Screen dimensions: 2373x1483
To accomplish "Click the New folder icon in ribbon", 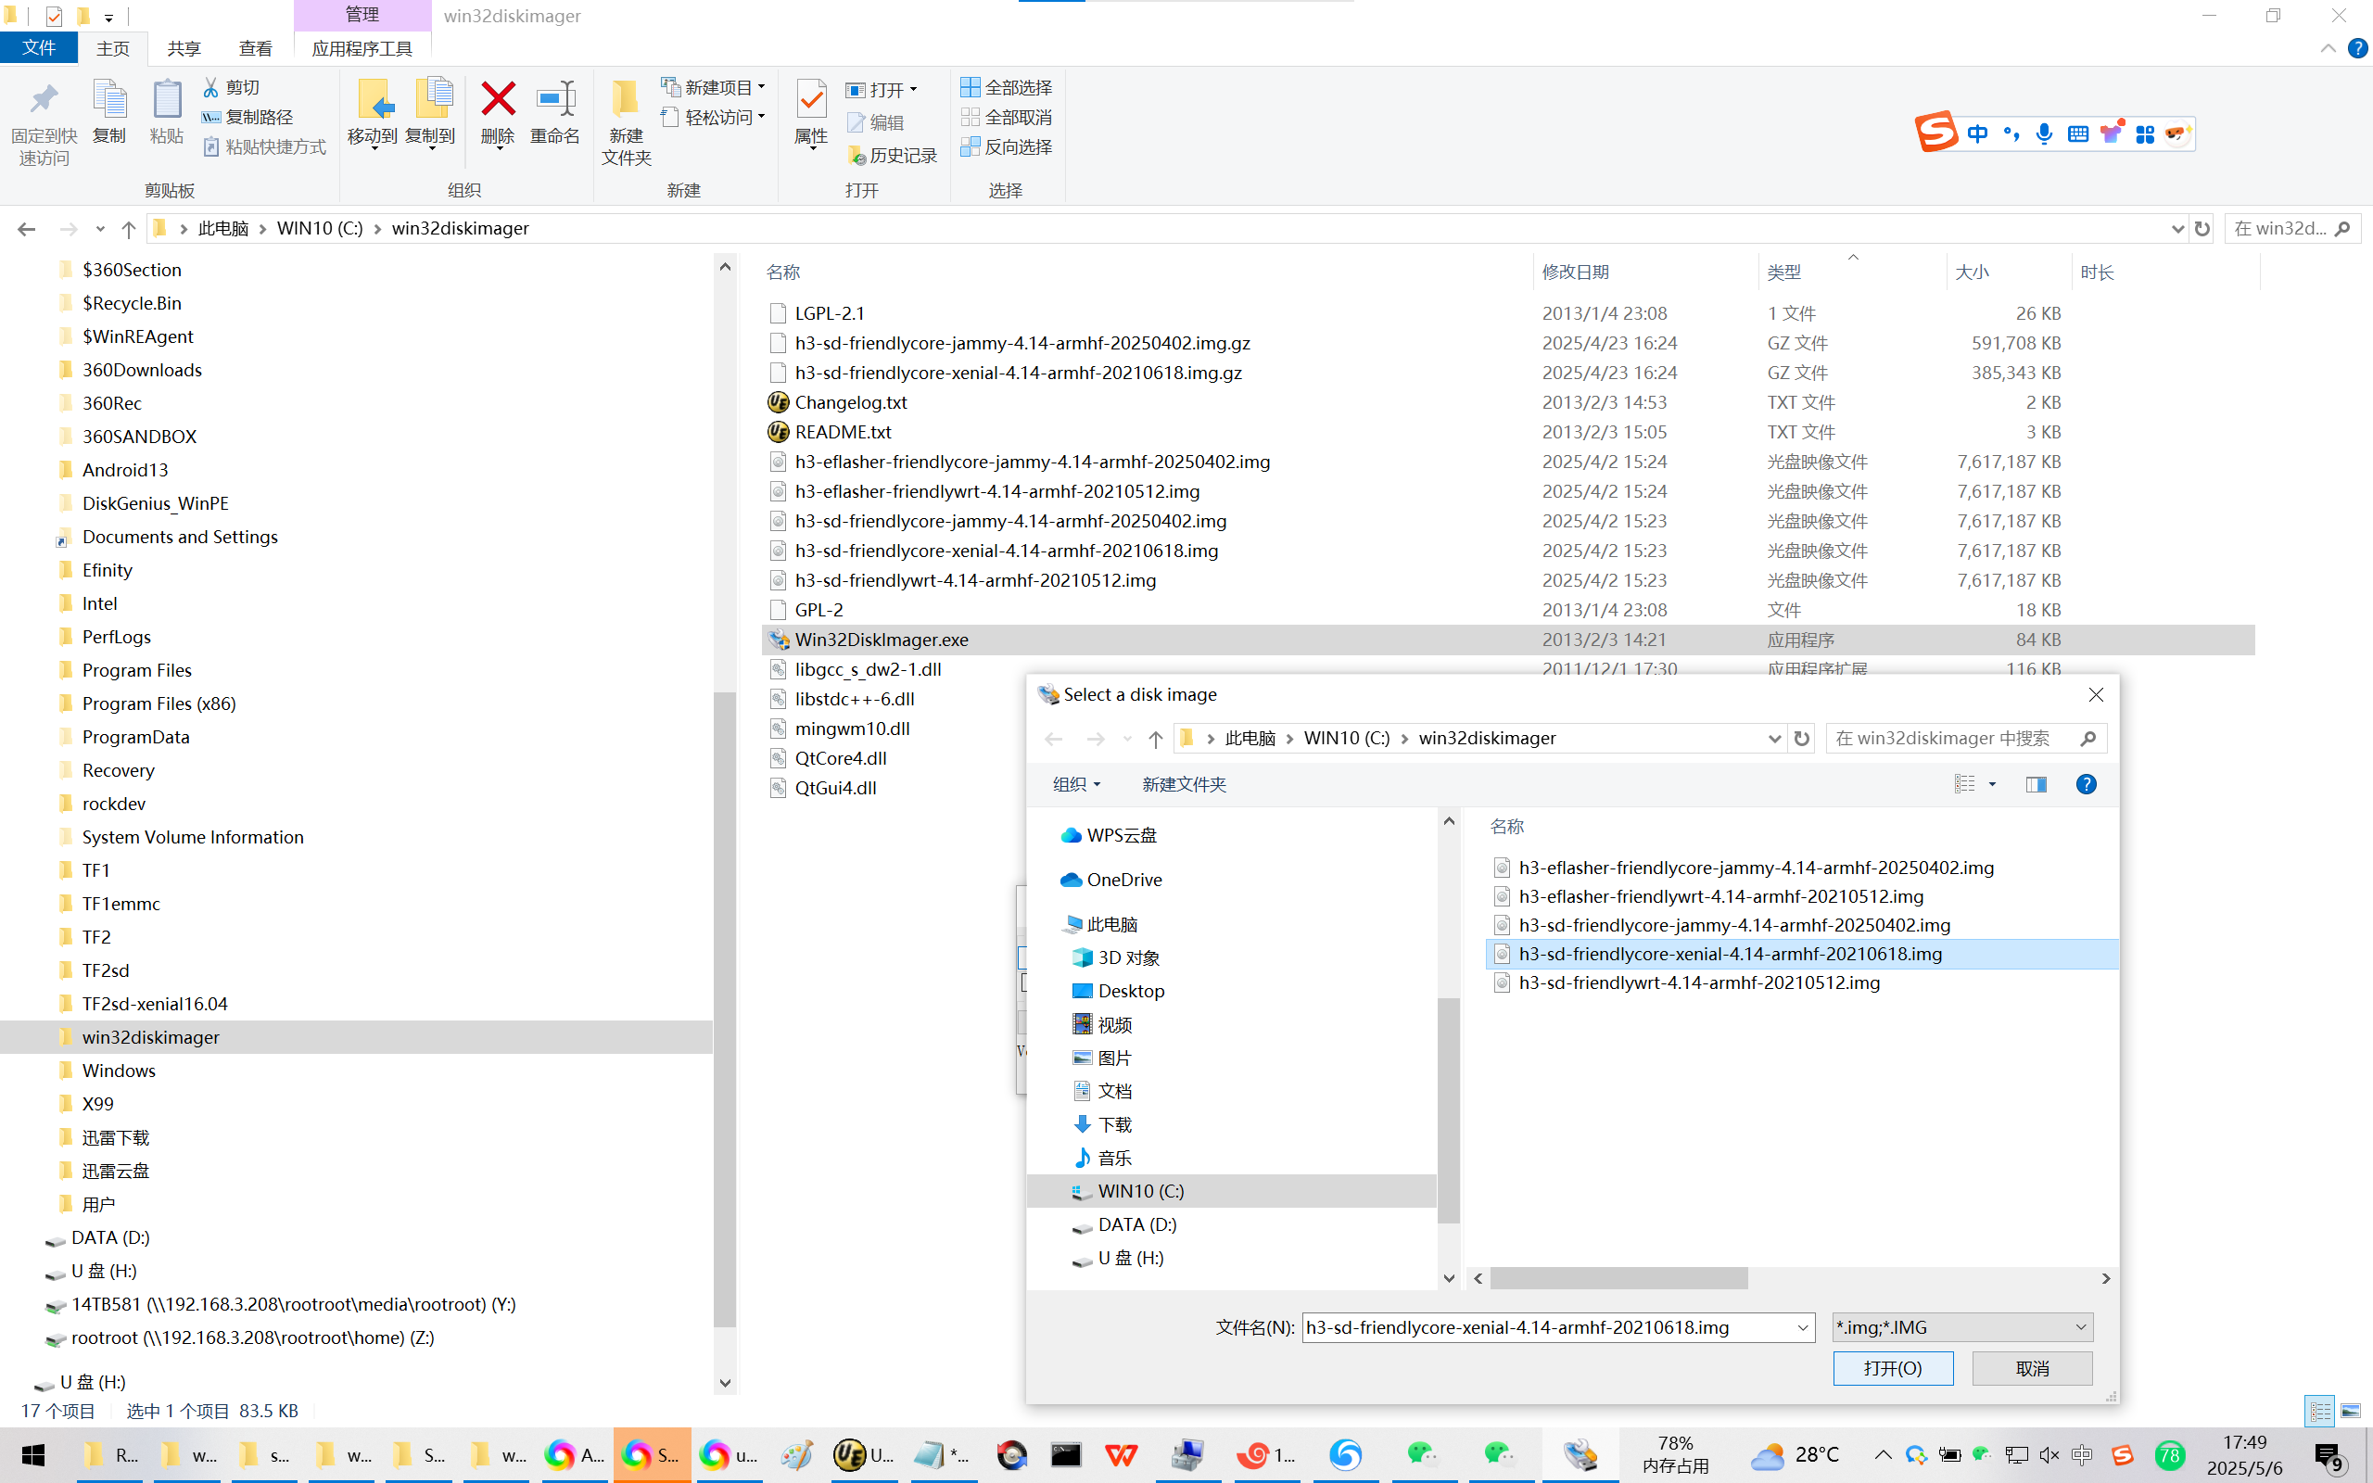I will click(x=626, y=101).
